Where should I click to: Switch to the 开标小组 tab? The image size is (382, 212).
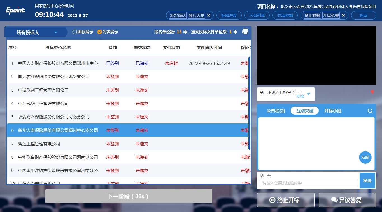333,111
